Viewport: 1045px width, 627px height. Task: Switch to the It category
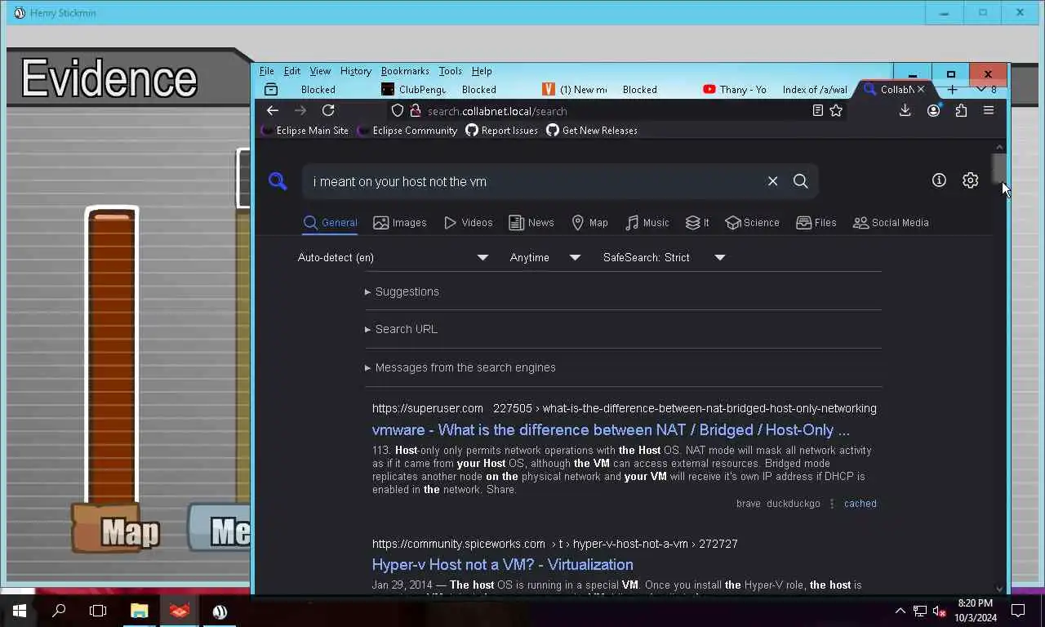[696, 222]
